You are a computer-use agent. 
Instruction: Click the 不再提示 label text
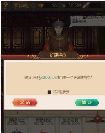61,92
